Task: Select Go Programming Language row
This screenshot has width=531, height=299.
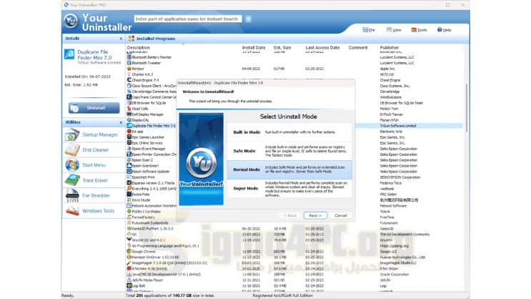Action: pyautogui.click(x=294, y=246)
